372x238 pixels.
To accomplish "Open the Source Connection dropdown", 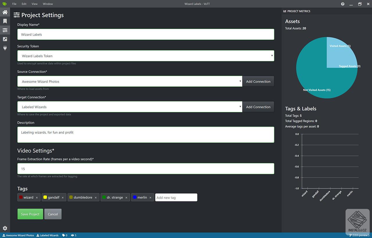I will click(x=130, y=81).
